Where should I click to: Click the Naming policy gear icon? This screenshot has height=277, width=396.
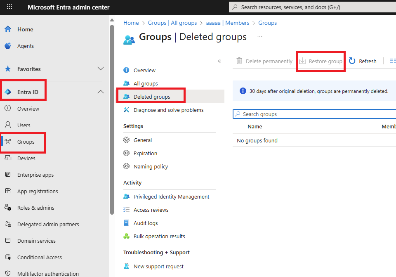[126, 166]
